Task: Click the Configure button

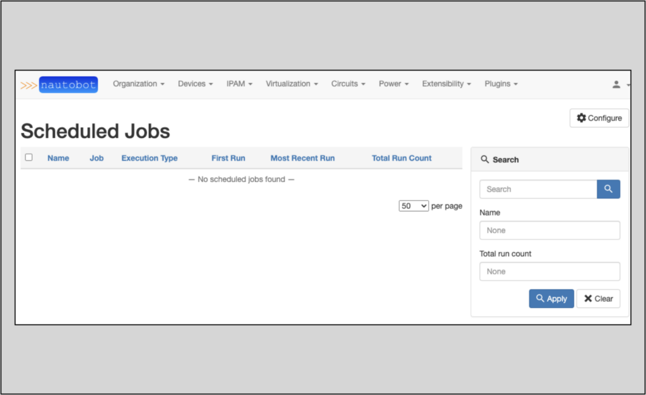Action: [599, 118]
